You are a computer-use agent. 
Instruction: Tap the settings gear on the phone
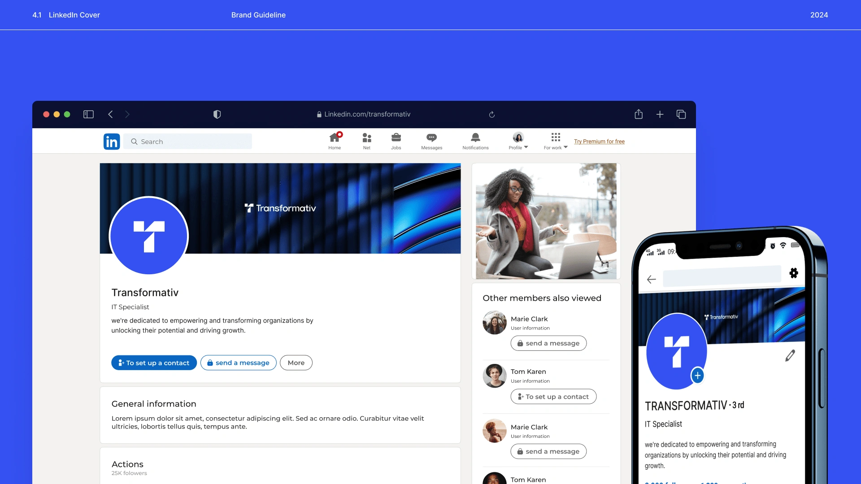tap(794, 273)
